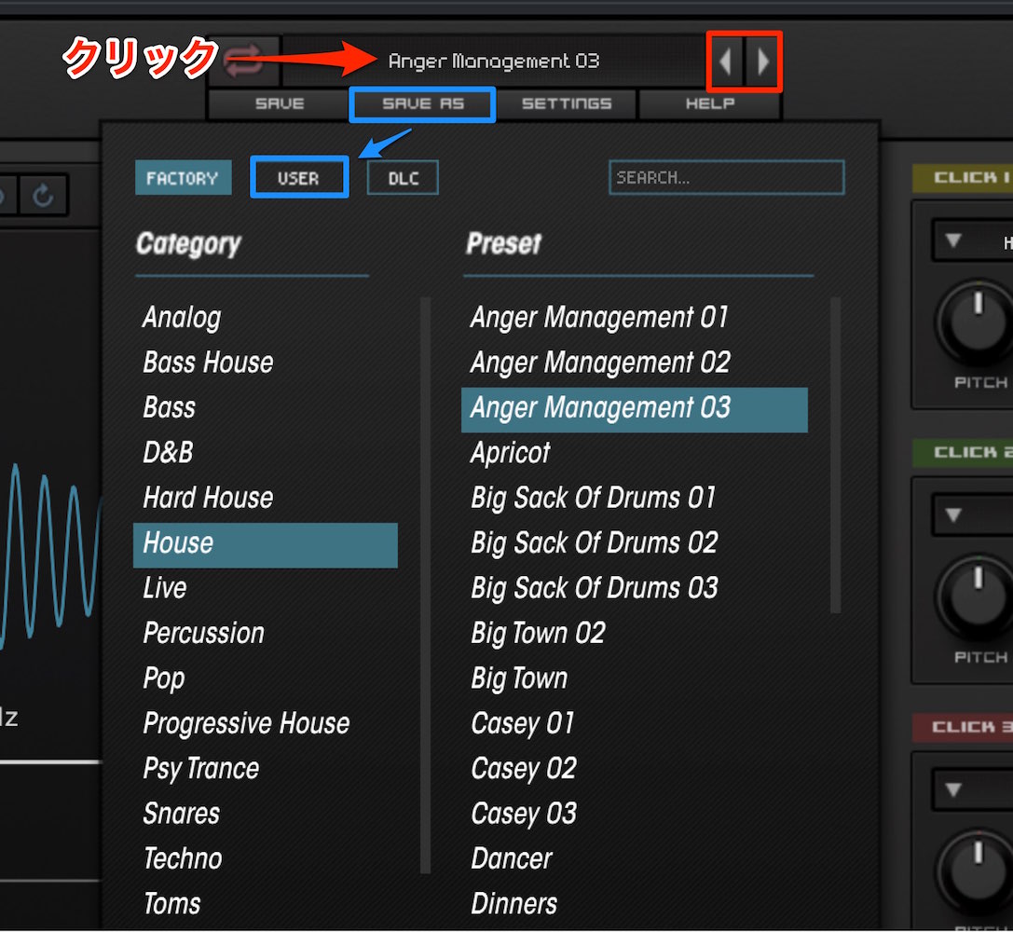Load preset Anger Management 02
The width and height of the screenshot is (1013, 932).
(x=635, y=363)
